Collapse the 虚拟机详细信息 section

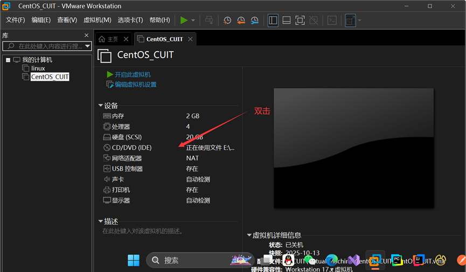(x=249, y=235)
